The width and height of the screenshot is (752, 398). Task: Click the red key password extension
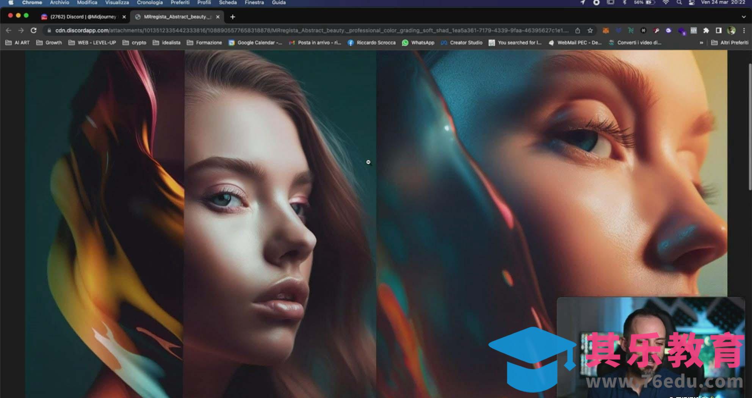(656, 30)
